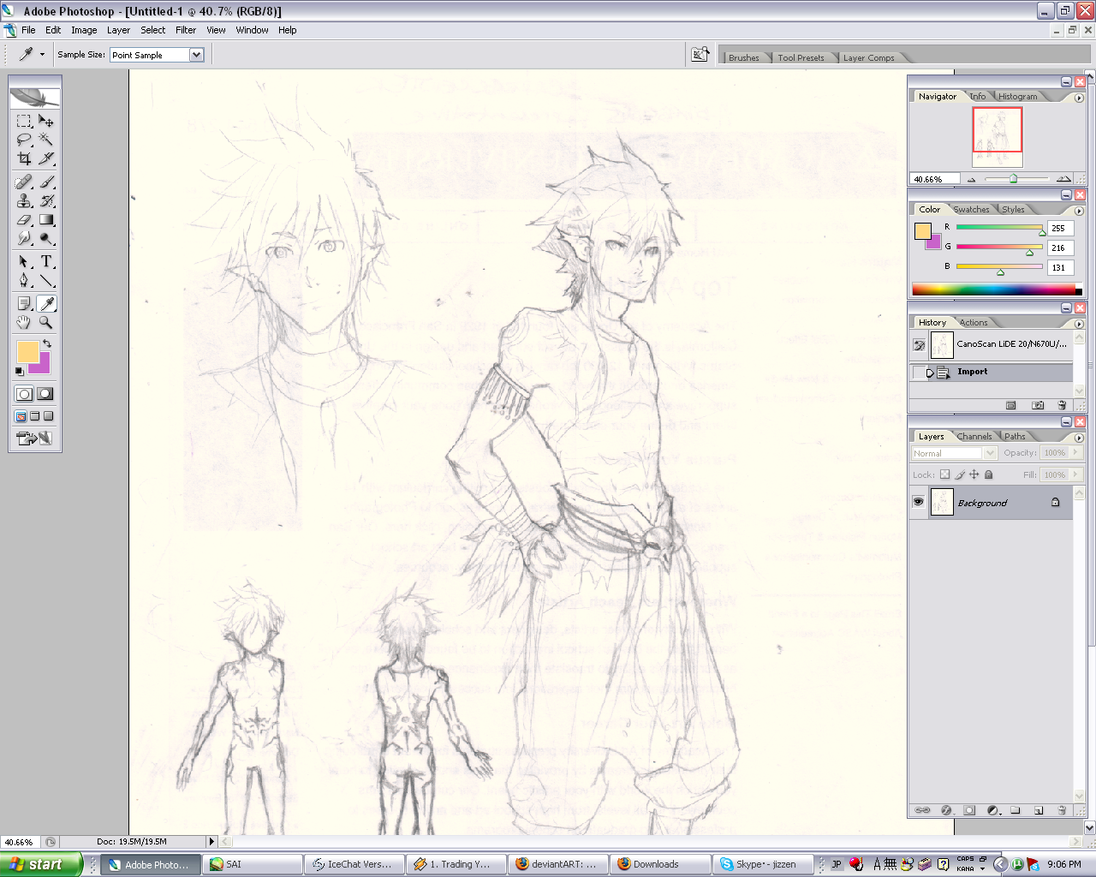Select the Gradient tool
Screen dimensions: 1096x877
click(x=46, y=220)
